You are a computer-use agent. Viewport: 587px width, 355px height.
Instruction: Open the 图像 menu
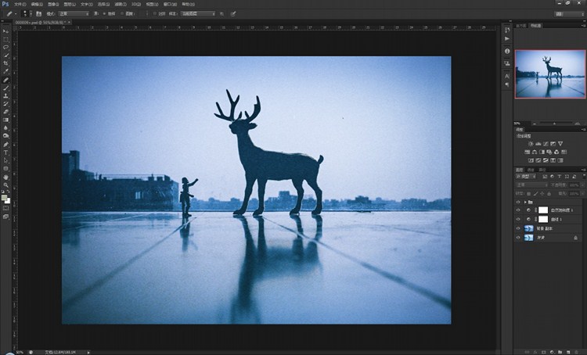pyautogui.click(x=53, y=4)
